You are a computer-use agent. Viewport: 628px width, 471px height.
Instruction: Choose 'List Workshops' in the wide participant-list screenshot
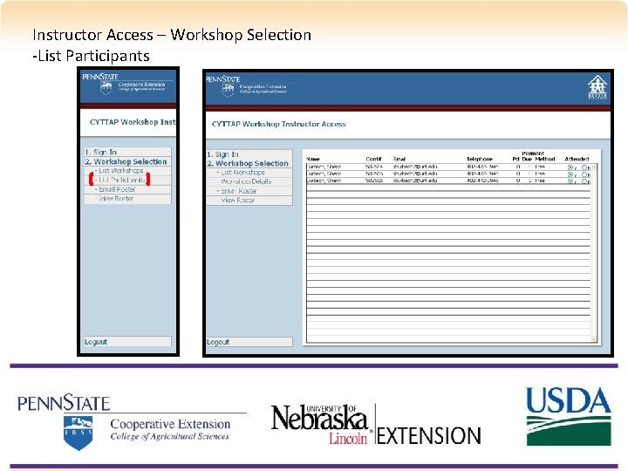tap(241, 172)
